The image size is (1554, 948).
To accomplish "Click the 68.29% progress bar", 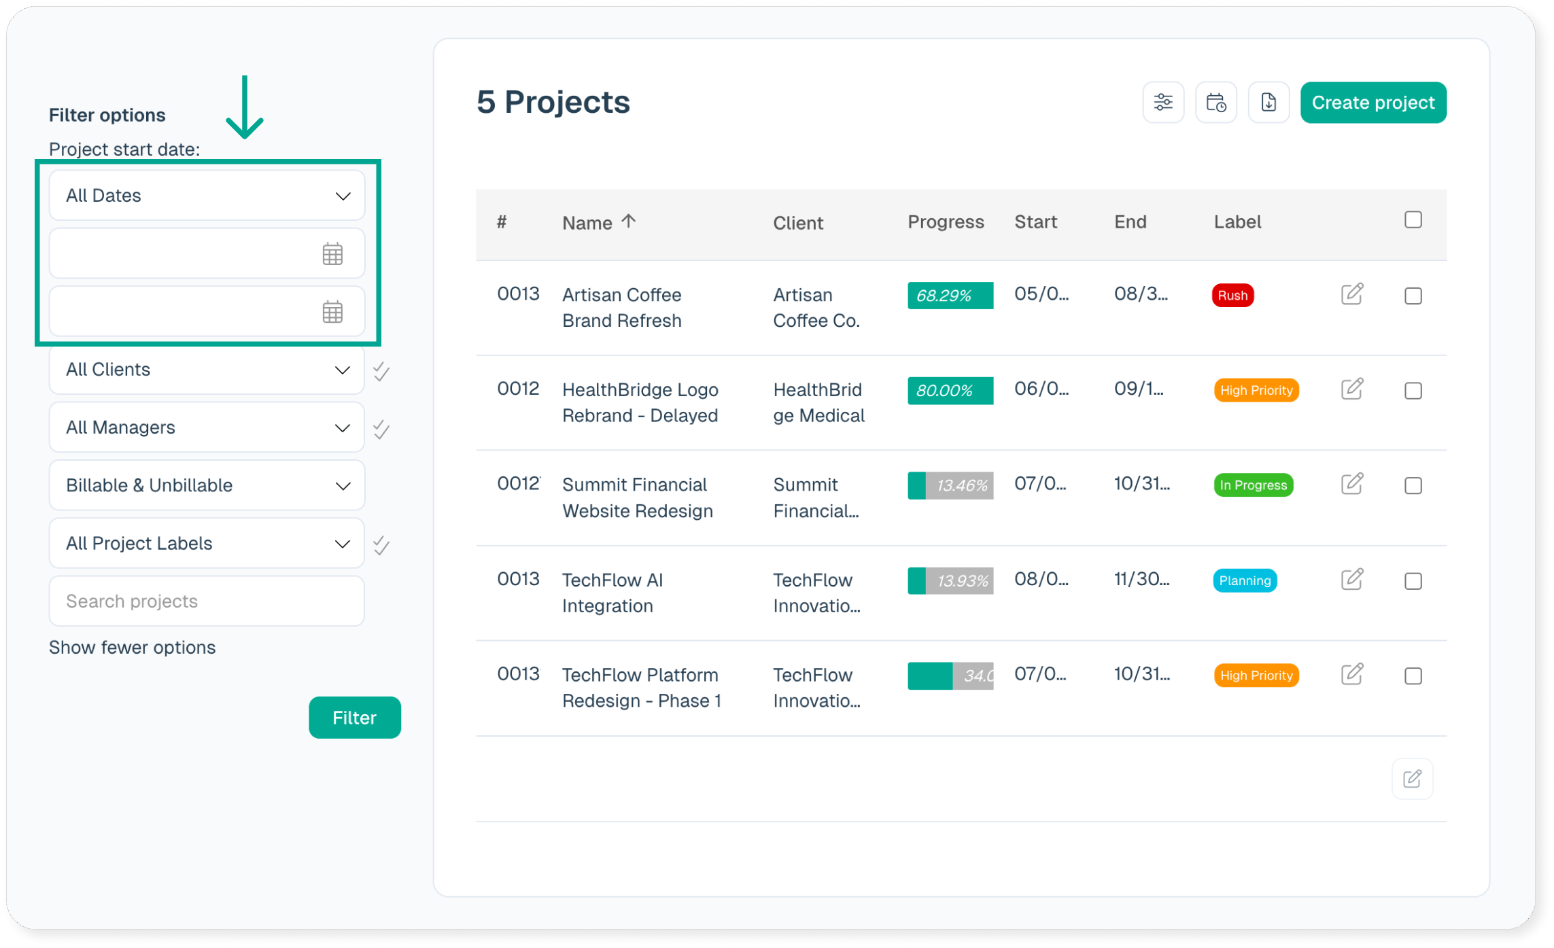I will [x=950, y=296].
